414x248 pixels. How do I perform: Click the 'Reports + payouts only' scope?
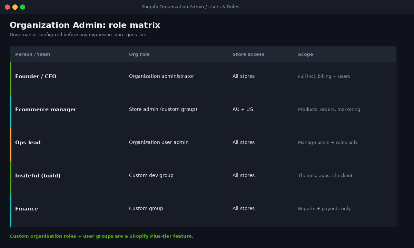[x=324, y=208]
